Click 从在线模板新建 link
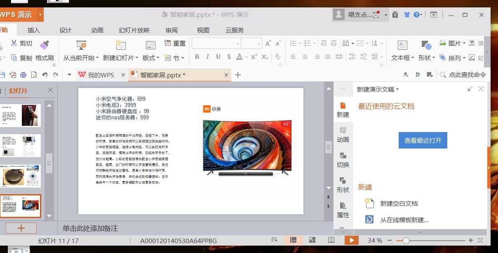This screenshot has width=498, height=253. point(404,220)
